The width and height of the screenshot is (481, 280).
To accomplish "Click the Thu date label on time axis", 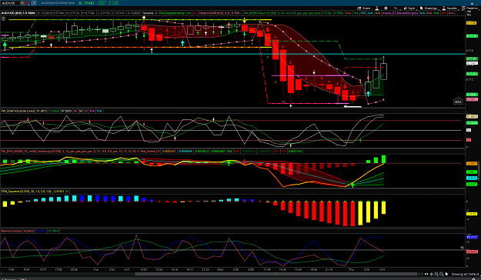I will click(x=351, y=269).
